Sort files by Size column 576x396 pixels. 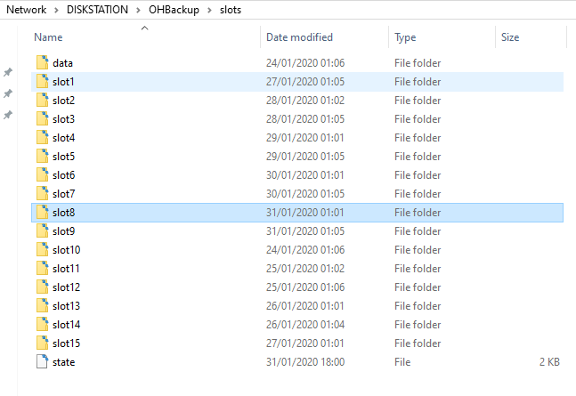coord(510,37)
